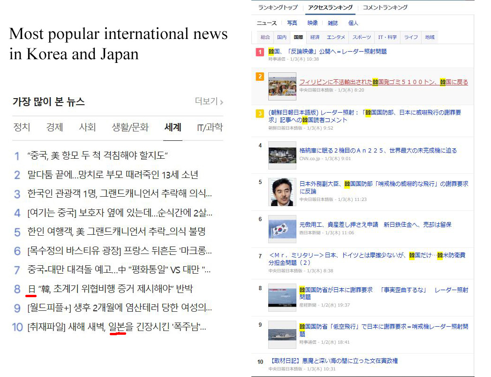Open the Philippines garbage article thumbnail
The height and width of the screenshot is (377, 491).
(x=282, y=86)
